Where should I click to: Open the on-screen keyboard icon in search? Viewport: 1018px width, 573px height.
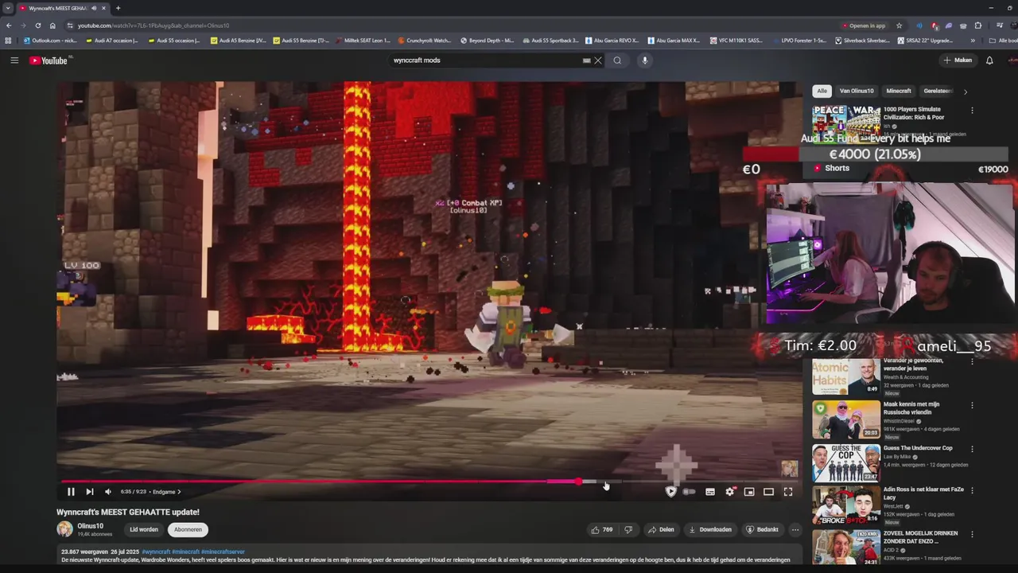(x=586, y=60)
